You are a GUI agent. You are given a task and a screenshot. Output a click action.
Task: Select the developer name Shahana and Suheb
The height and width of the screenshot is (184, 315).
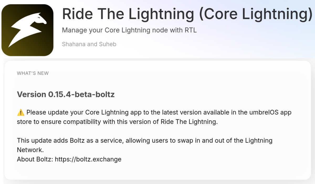coord(89,44)
